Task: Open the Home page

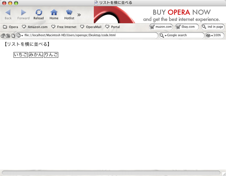Action: 54,14
